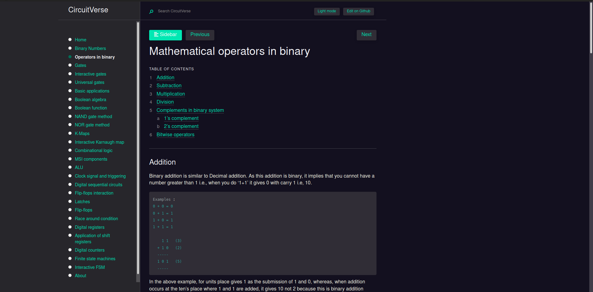Click Edit on Github
593x292 pixels.
[x=358, y=11]
